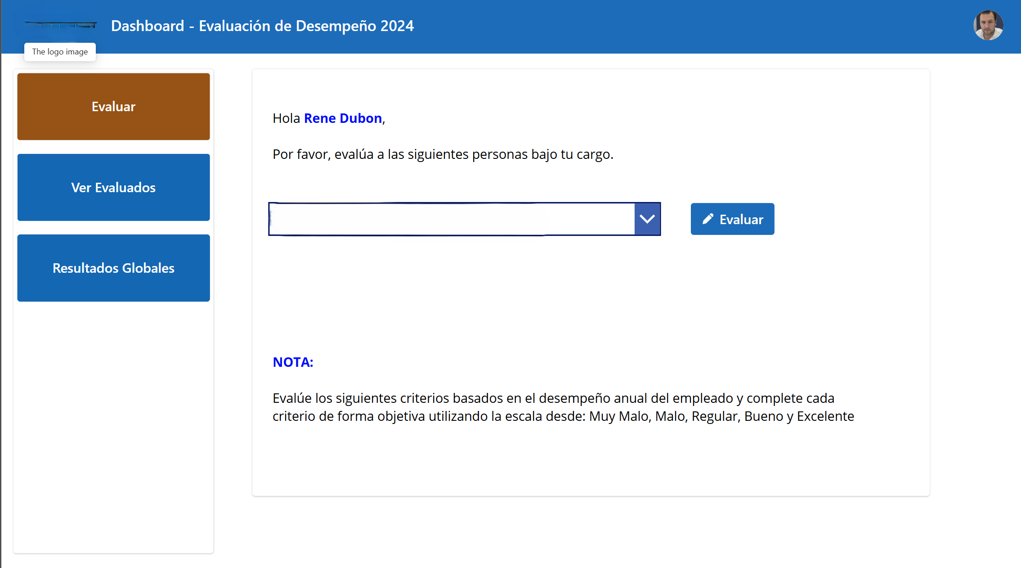Click the Rene Dubon name link
This screenshot has width=1021, height=568.
tap(343, 118)
